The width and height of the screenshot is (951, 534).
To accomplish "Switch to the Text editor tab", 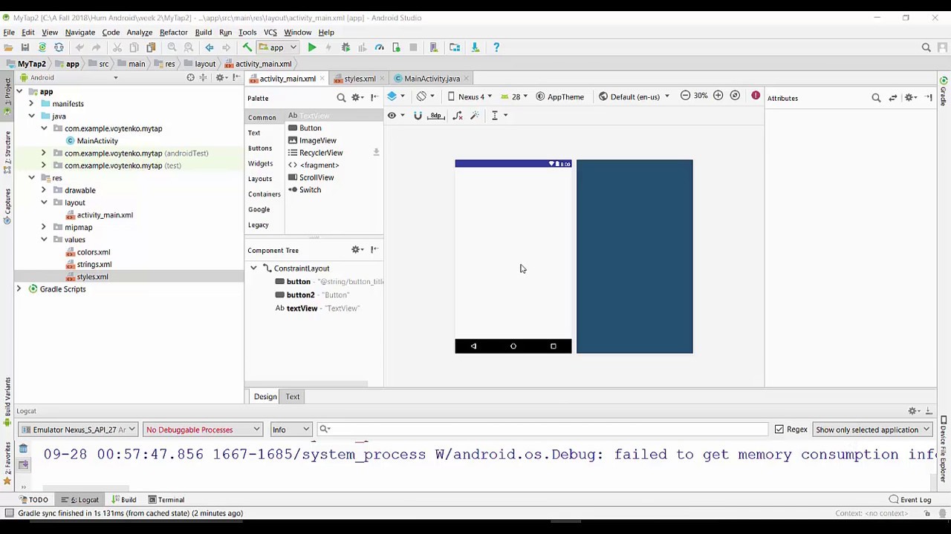I will 293,397.
